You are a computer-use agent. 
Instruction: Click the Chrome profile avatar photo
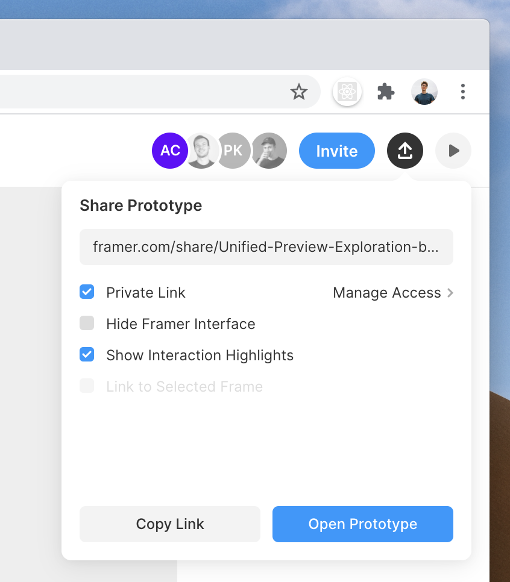(424, 92)
